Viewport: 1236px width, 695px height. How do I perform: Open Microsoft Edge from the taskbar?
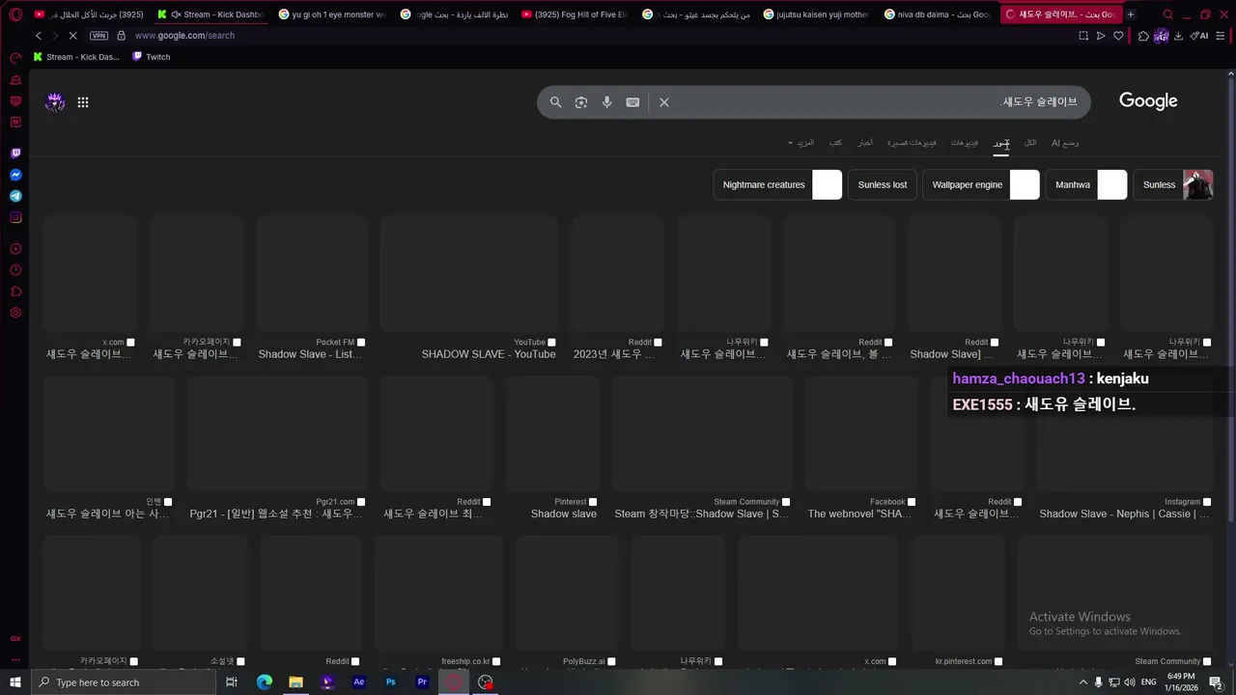pyautogui.click(x=265, y=682)
